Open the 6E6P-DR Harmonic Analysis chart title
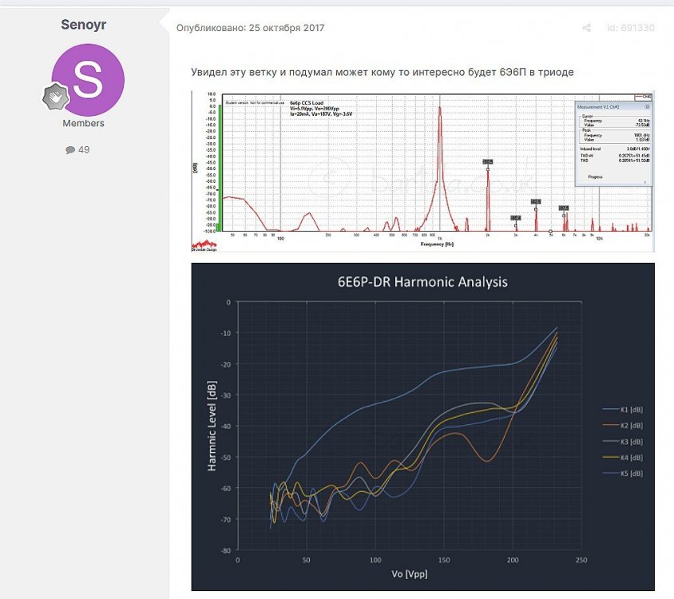The height and width of the screenshot is (599, 674). [422, 282]
